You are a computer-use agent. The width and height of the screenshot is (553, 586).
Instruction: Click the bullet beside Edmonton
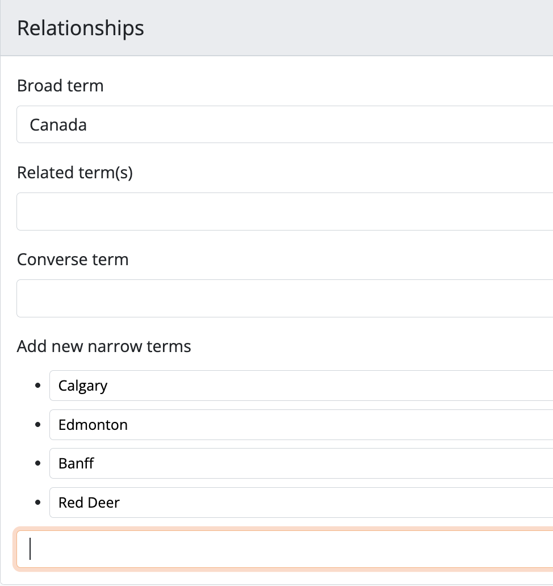click(38, 425)
